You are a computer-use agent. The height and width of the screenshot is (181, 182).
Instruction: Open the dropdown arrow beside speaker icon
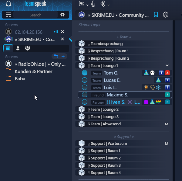point(109,5)
